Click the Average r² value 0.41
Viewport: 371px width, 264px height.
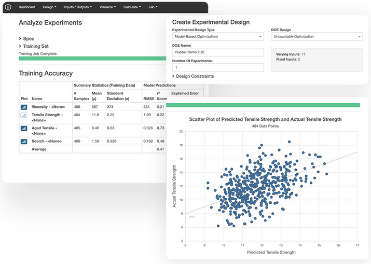(160, 149)
